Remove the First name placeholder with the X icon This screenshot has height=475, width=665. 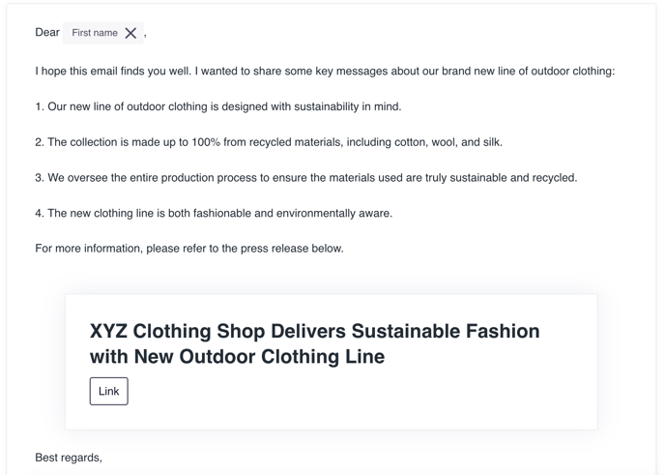pyautogui.click(x=130, y=33)
